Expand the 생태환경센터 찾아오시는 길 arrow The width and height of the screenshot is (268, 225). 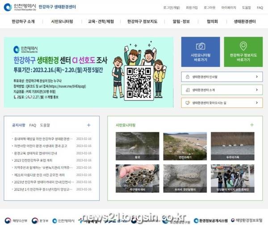pyautogui.click(x=257, y=102)
